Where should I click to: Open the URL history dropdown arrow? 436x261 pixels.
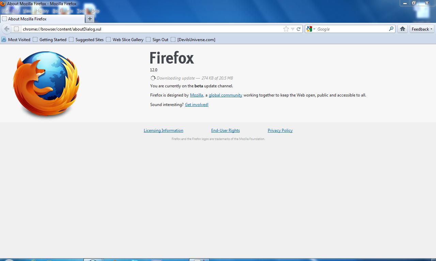(293, 29)
